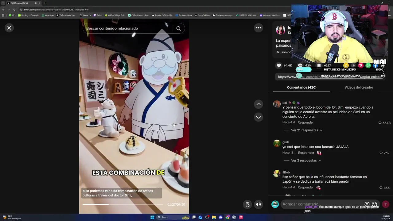This screenshot has height=221, width=393.
Task: Expand Ver 3 respuestas
Action: coord(306,161)
